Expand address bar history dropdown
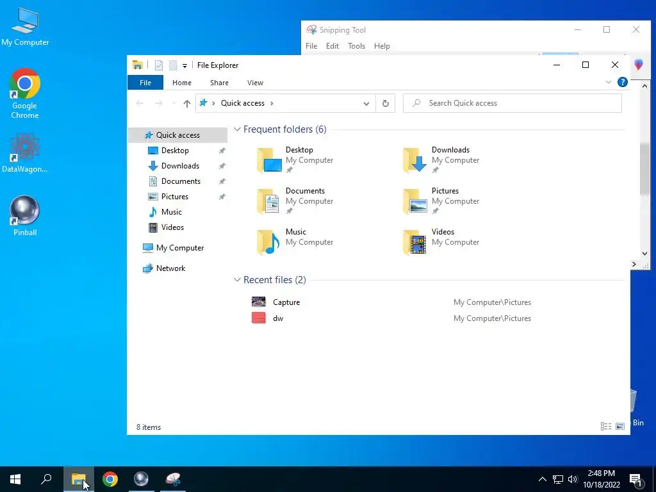 [366, 103]
